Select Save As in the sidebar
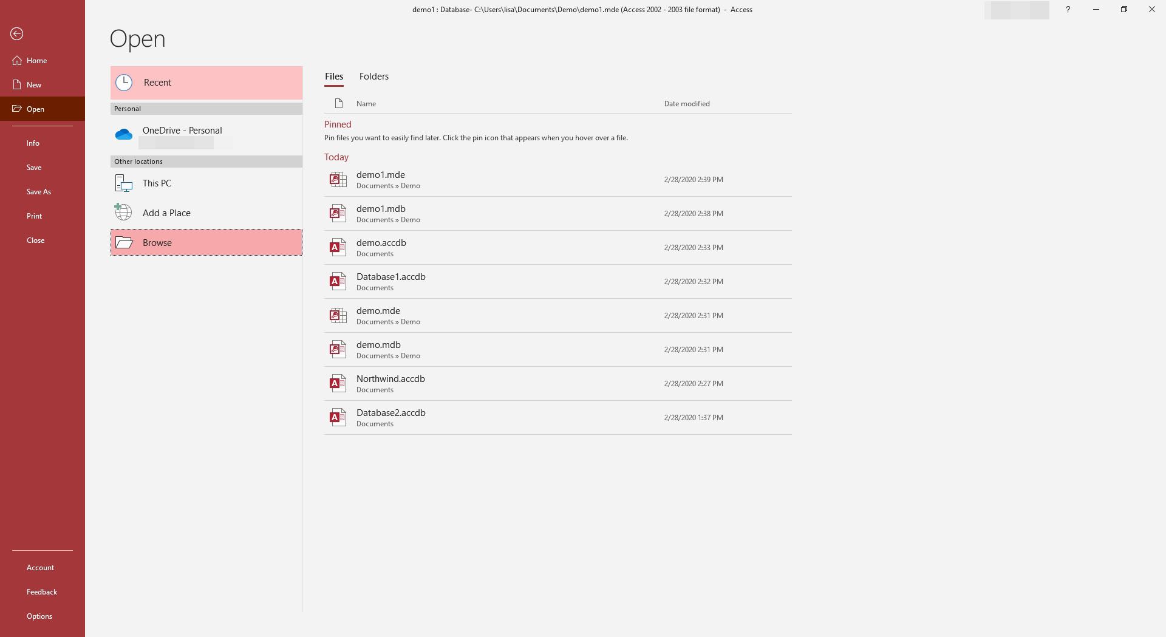Screen dimensions: 1166x637 (43, 192)
